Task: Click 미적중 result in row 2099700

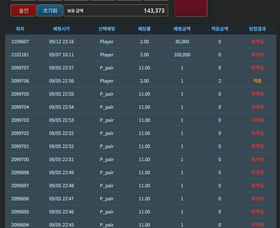Action: pyautogui.click(x=257, y=159)
